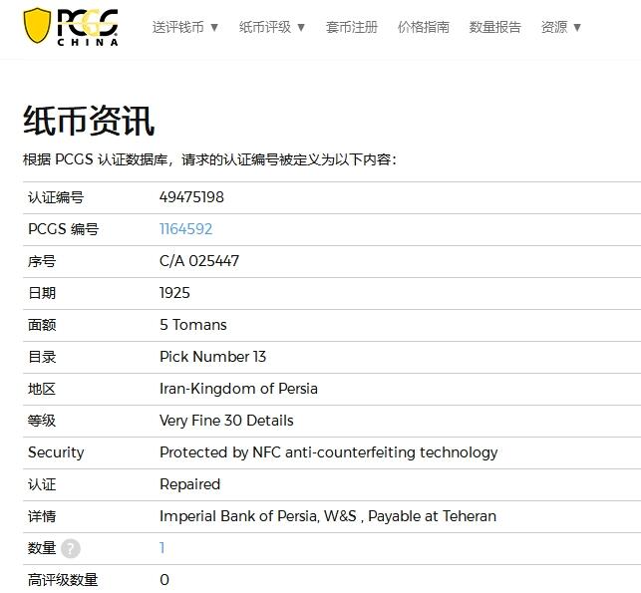This screenshot has height=593, width=641.
Task: Open the population count link 1
Action: tap(162, 547)
